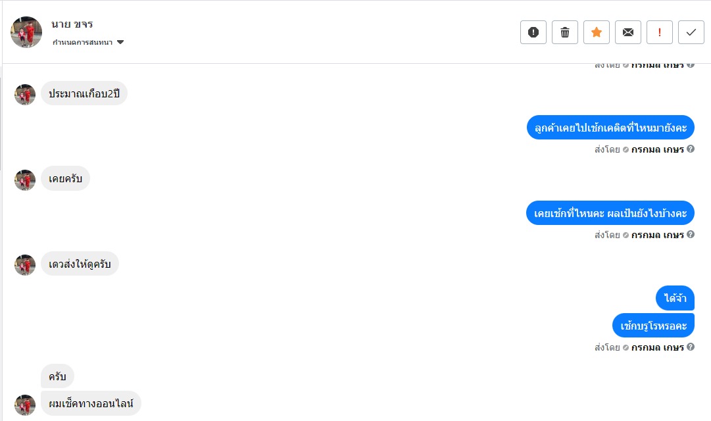This screenshot has width=711, height=421.
Task: Click help icon under เคยเช้กที่ไหนคะ message
Action: click(691, 234)
